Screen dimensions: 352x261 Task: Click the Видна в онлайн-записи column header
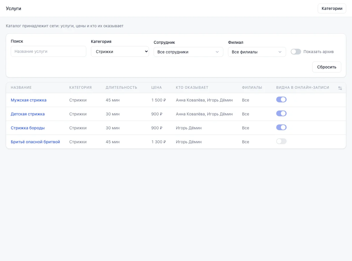point(303,88)
